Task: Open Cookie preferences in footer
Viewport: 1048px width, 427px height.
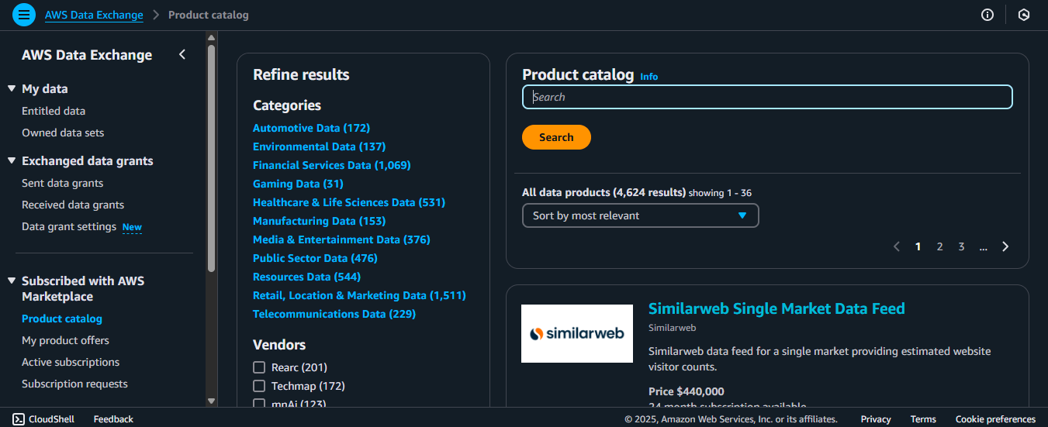Action: click(995, 418)
